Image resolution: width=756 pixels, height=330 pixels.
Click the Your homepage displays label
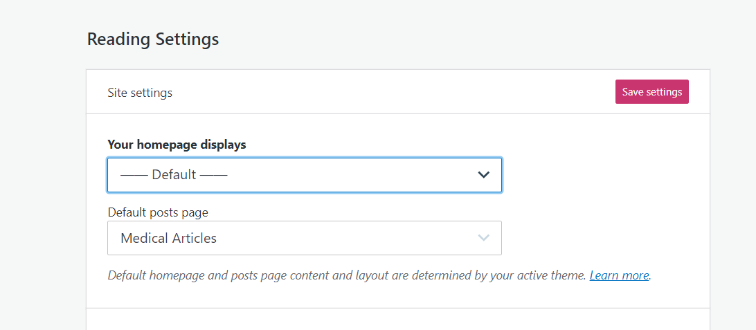177,145
